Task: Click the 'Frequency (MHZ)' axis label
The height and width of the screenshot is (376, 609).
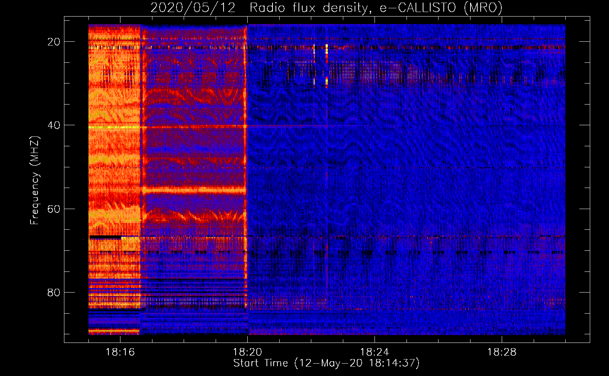Action: (35, 180)
